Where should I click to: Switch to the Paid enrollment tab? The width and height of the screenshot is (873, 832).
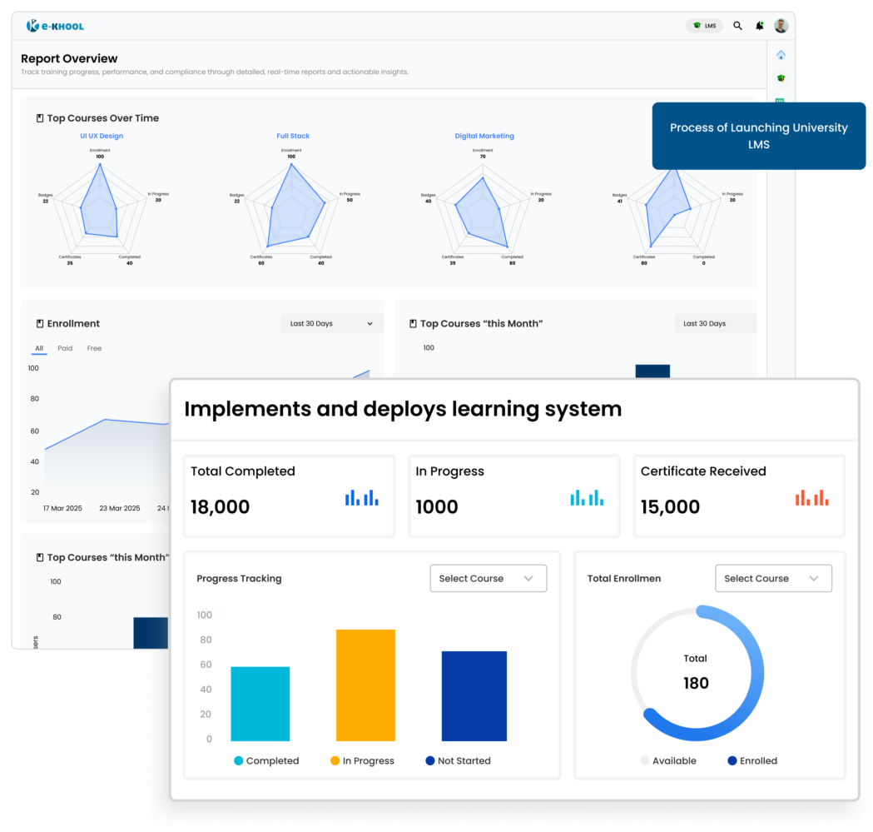pyautogui.click(x=65, y=348)
